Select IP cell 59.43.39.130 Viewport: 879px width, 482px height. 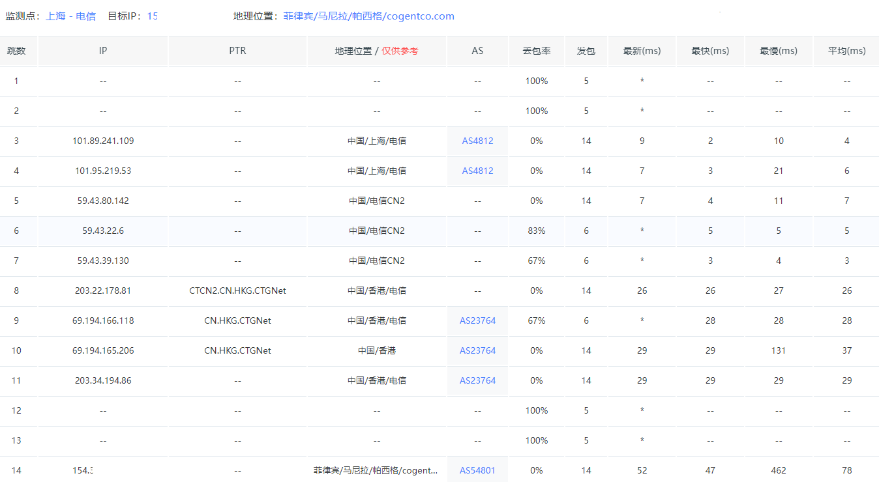coord(103,261)
